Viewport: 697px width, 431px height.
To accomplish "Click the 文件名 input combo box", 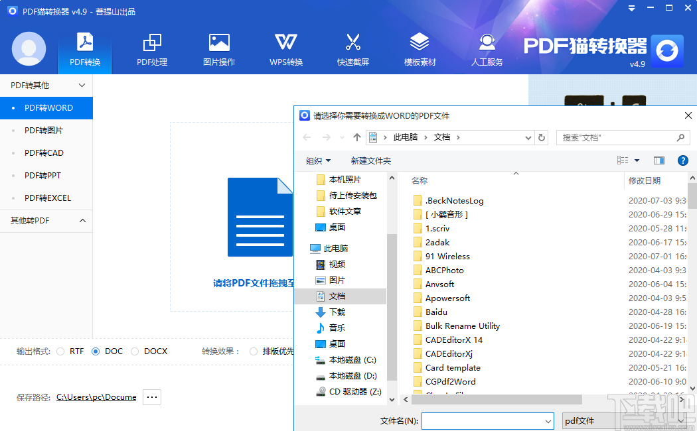I will (x=488, y=421).
